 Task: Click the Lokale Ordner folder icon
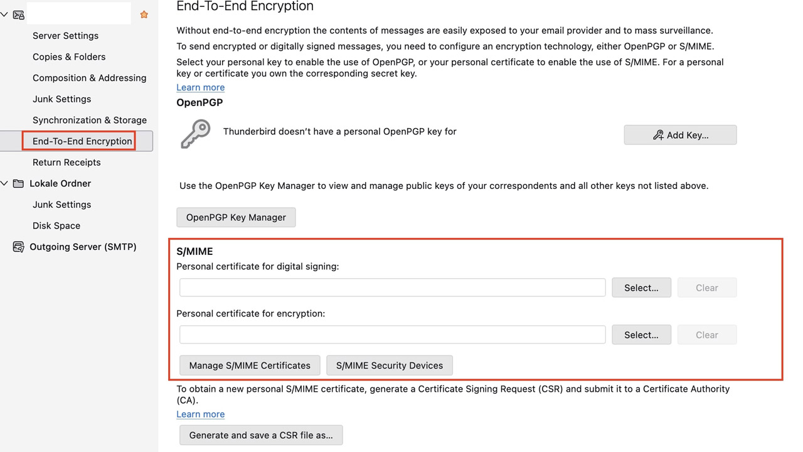click(x=19, y=183)
